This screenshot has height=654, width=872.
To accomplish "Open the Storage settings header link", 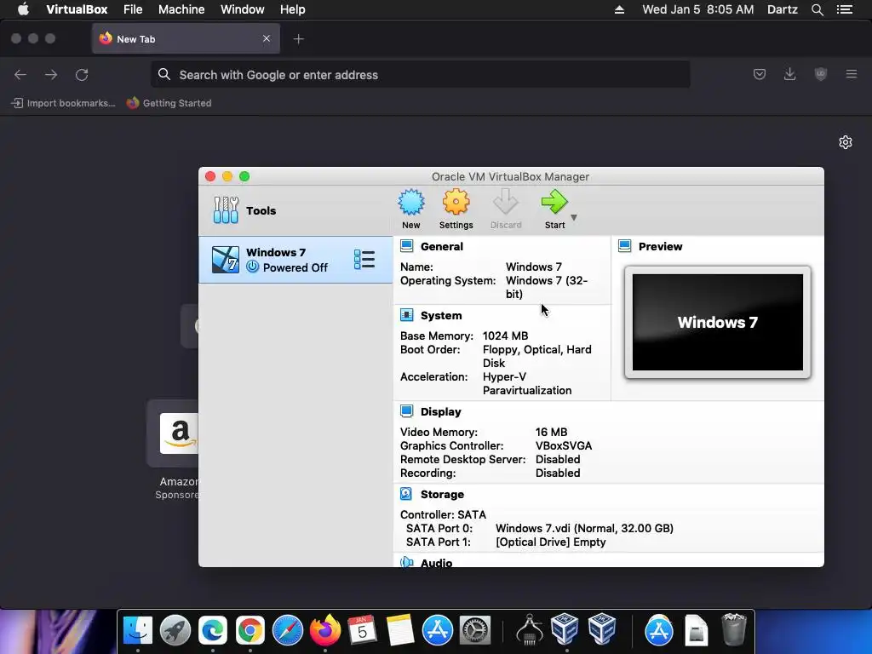I will pyautogui.click(x=442, y=495).
